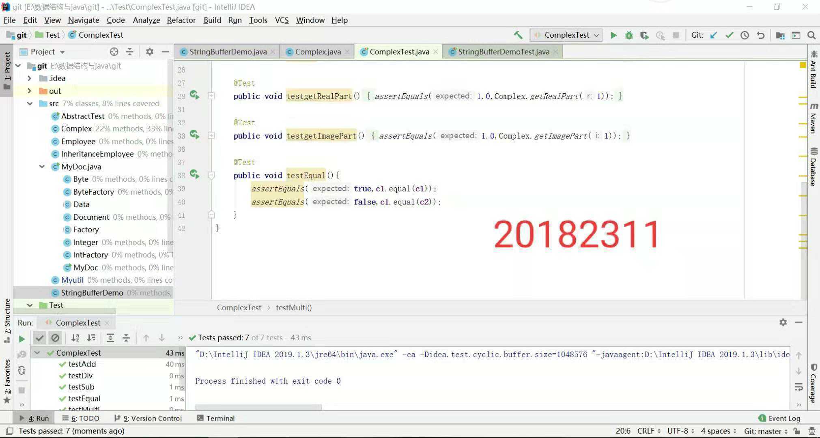Expand all test results
The width and height of the screenshot is (820, 438).
110,338
